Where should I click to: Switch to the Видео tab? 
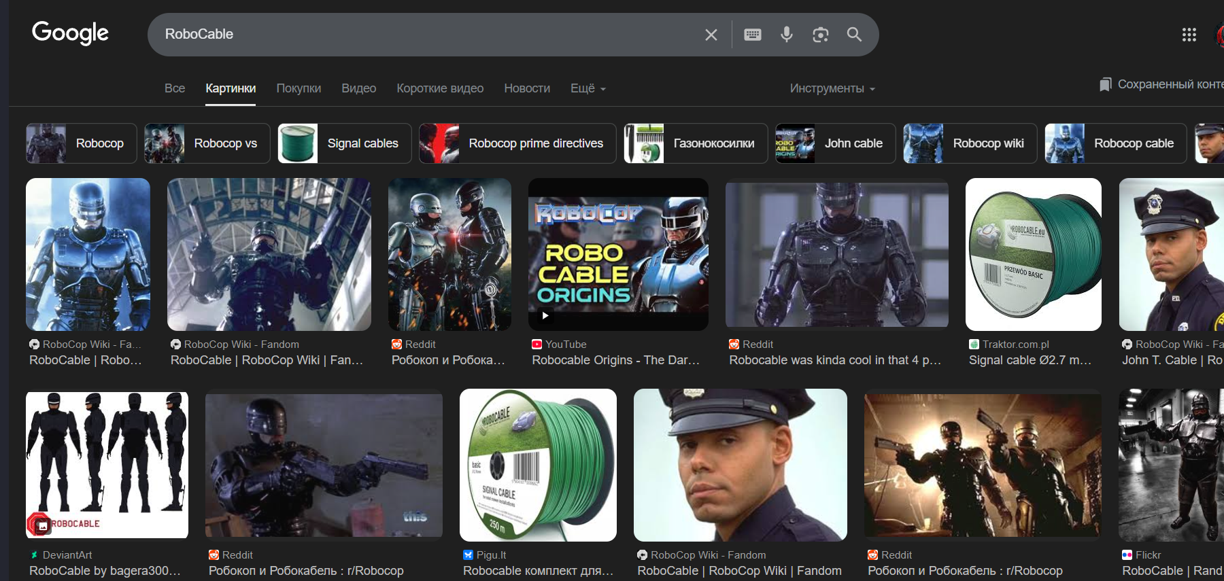(358, 88)
